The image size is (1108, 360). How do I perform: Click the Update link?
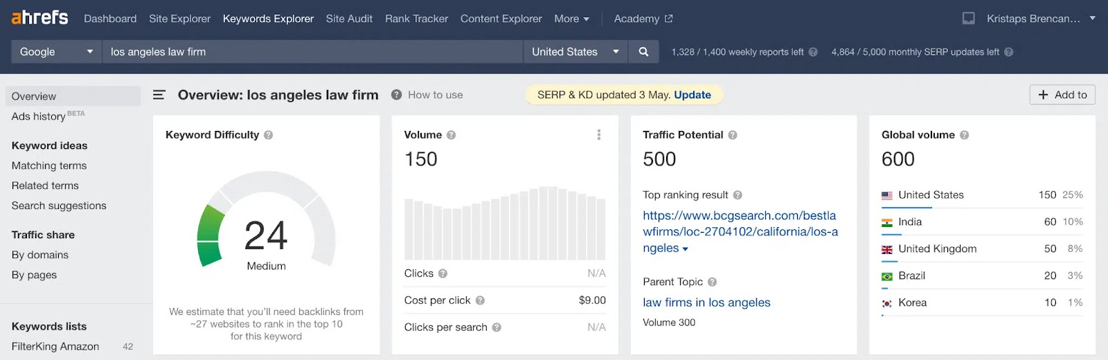coord(692,95)
